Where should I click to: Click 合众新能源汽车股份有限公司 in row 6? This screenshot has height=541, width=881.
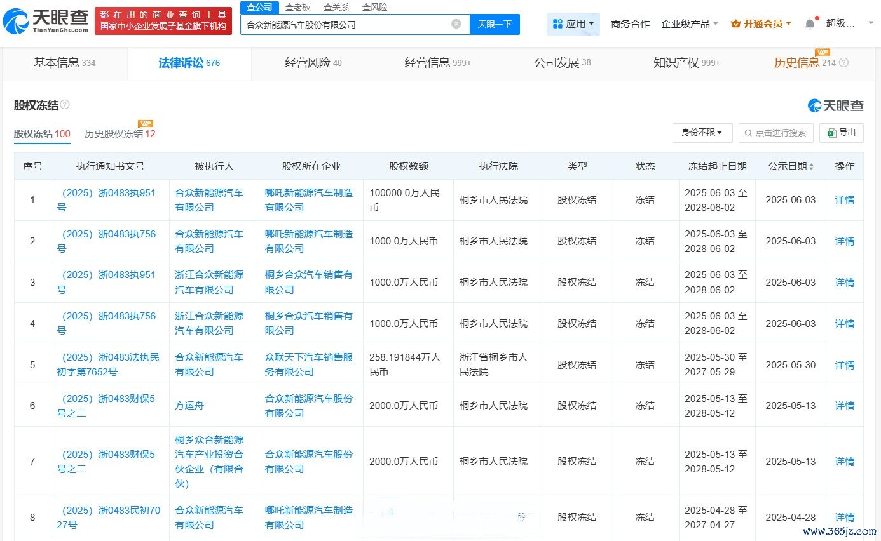click(309, 406)
